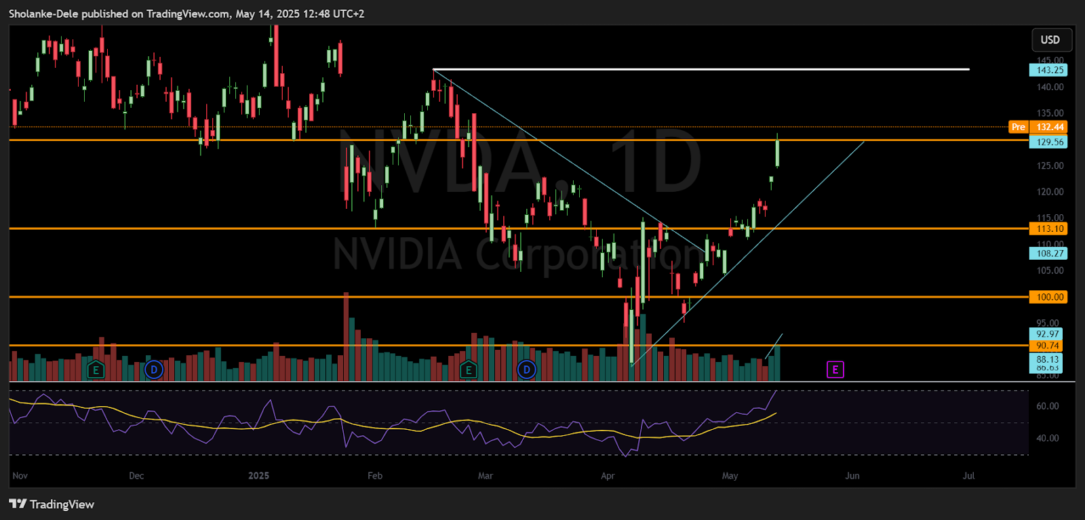
Task: Click the Jun label on time axis
Action: coord(852,476)
